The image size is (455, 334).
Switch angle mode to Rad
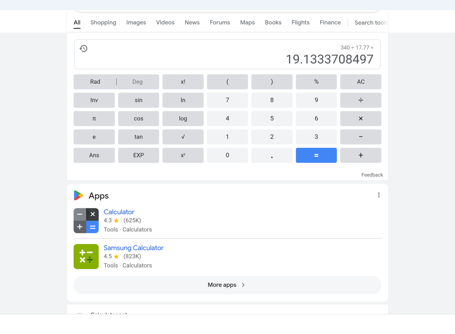[95, 82]
